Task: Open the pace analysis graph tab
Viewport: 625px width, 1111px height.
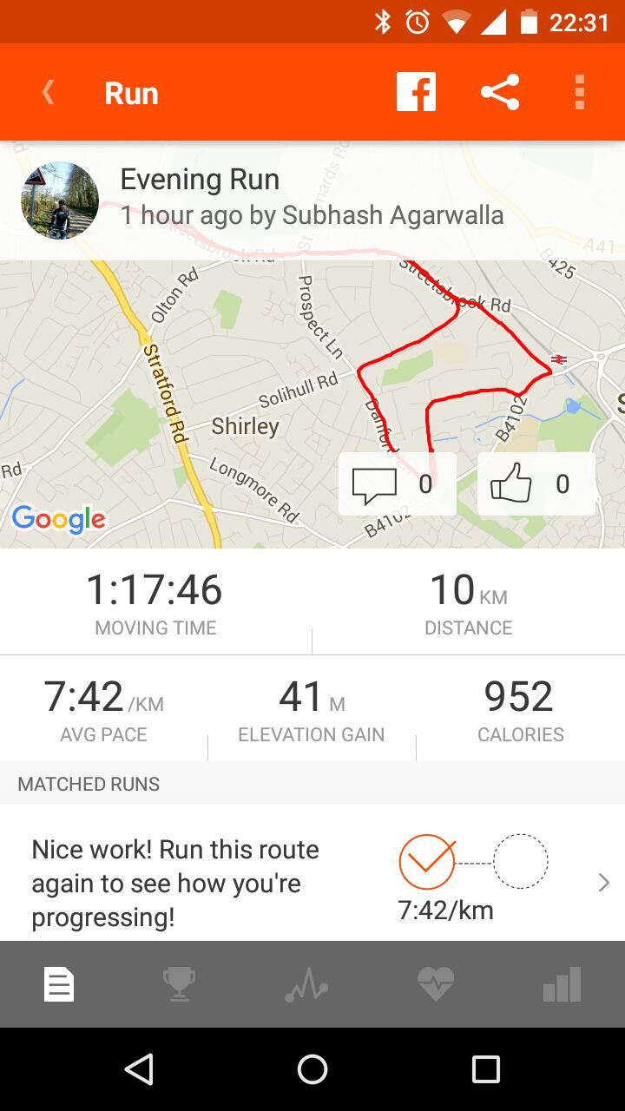Action: (x=306, y=985)
